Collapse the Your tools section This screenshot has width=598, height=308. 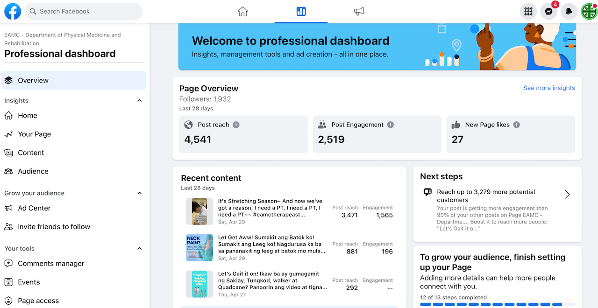139,249
